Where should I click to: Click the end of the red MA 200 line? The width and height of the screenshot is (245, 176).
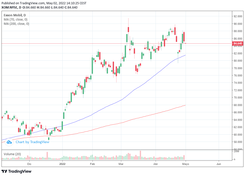(x=185, y=105)
